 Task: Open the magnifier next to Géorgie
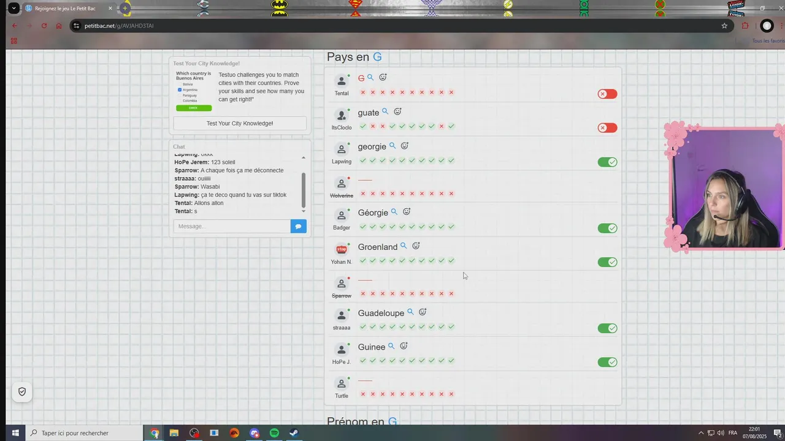[x=394, y=212]
